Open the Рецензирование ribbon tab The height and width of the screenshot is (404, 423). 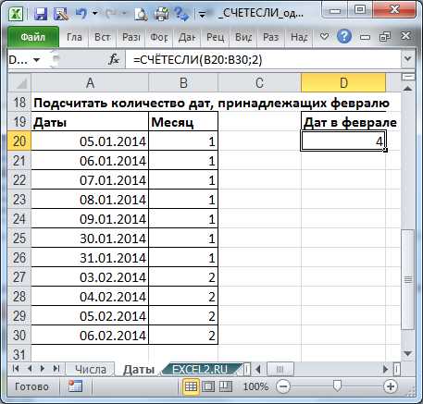[215, 37]
